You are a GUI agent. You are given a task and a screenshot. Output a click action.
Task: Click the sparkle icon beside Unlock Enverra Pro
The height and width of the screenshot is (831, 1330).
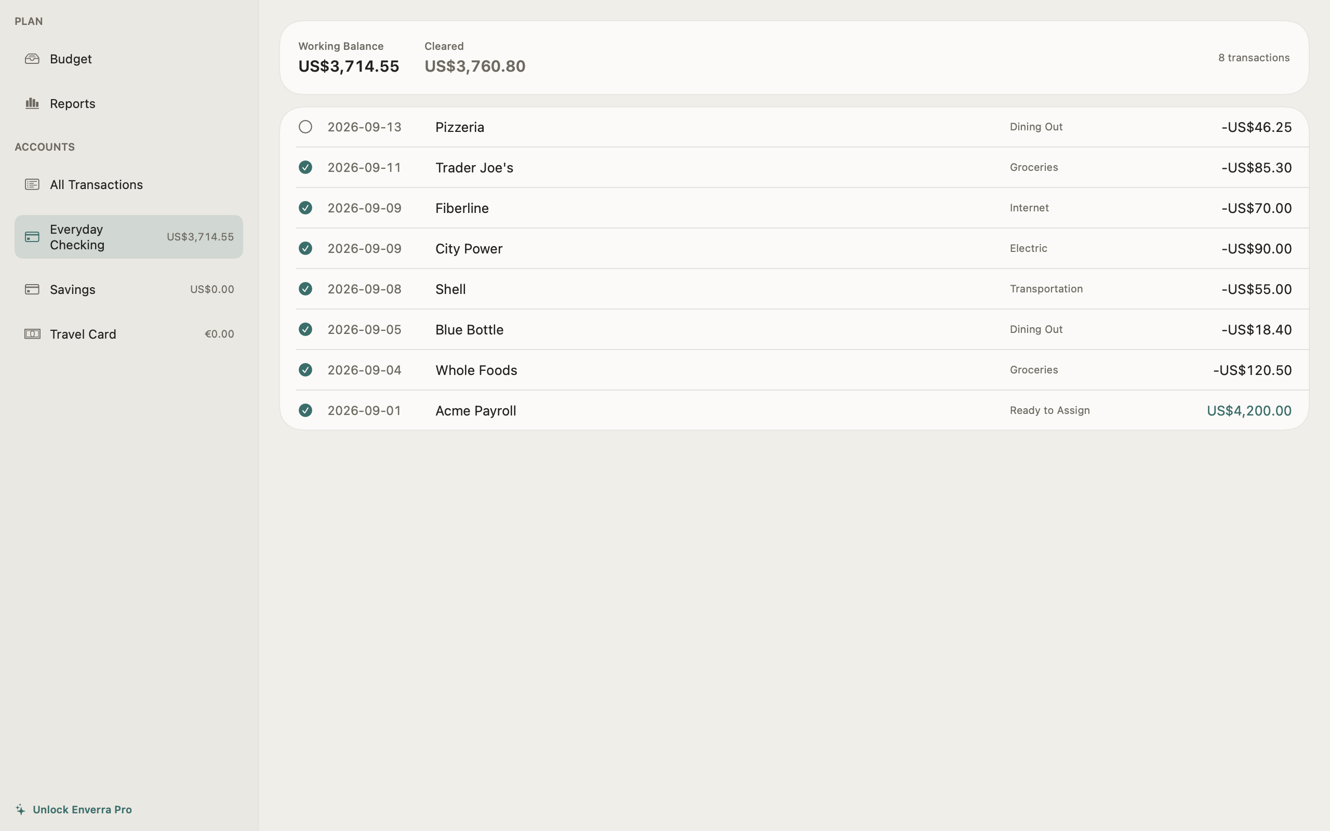(20, 810)
